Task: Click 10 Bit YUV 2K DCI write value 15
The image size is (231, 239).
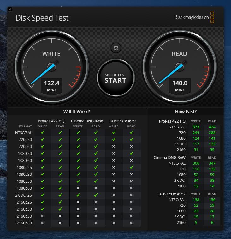Action: [x=196, y=217]
